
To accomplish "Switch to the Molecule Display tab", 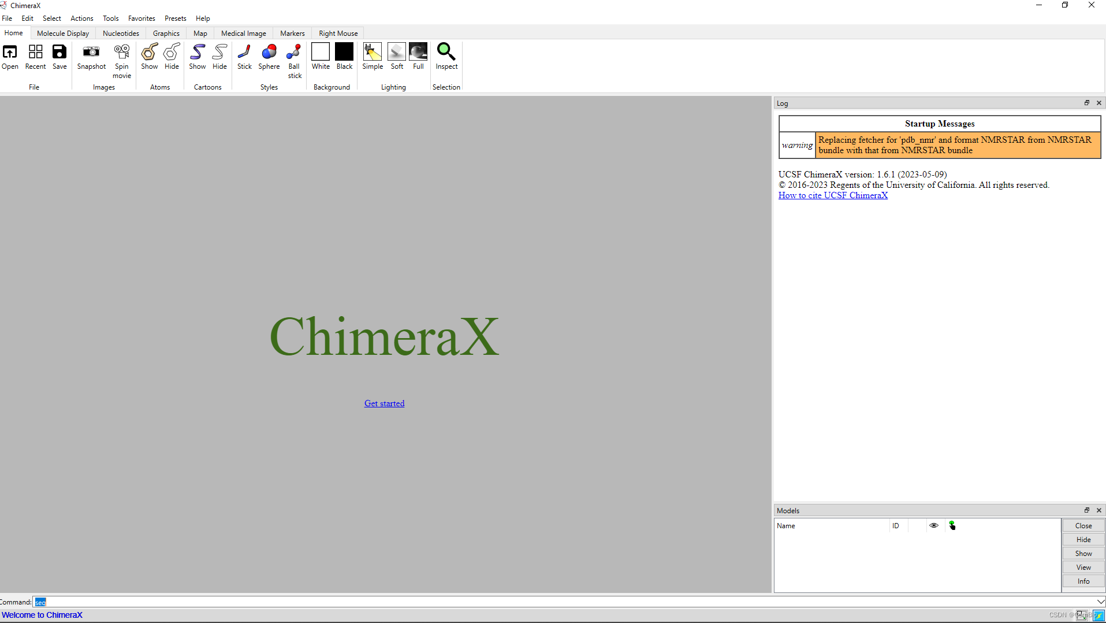I will point(62,33).
